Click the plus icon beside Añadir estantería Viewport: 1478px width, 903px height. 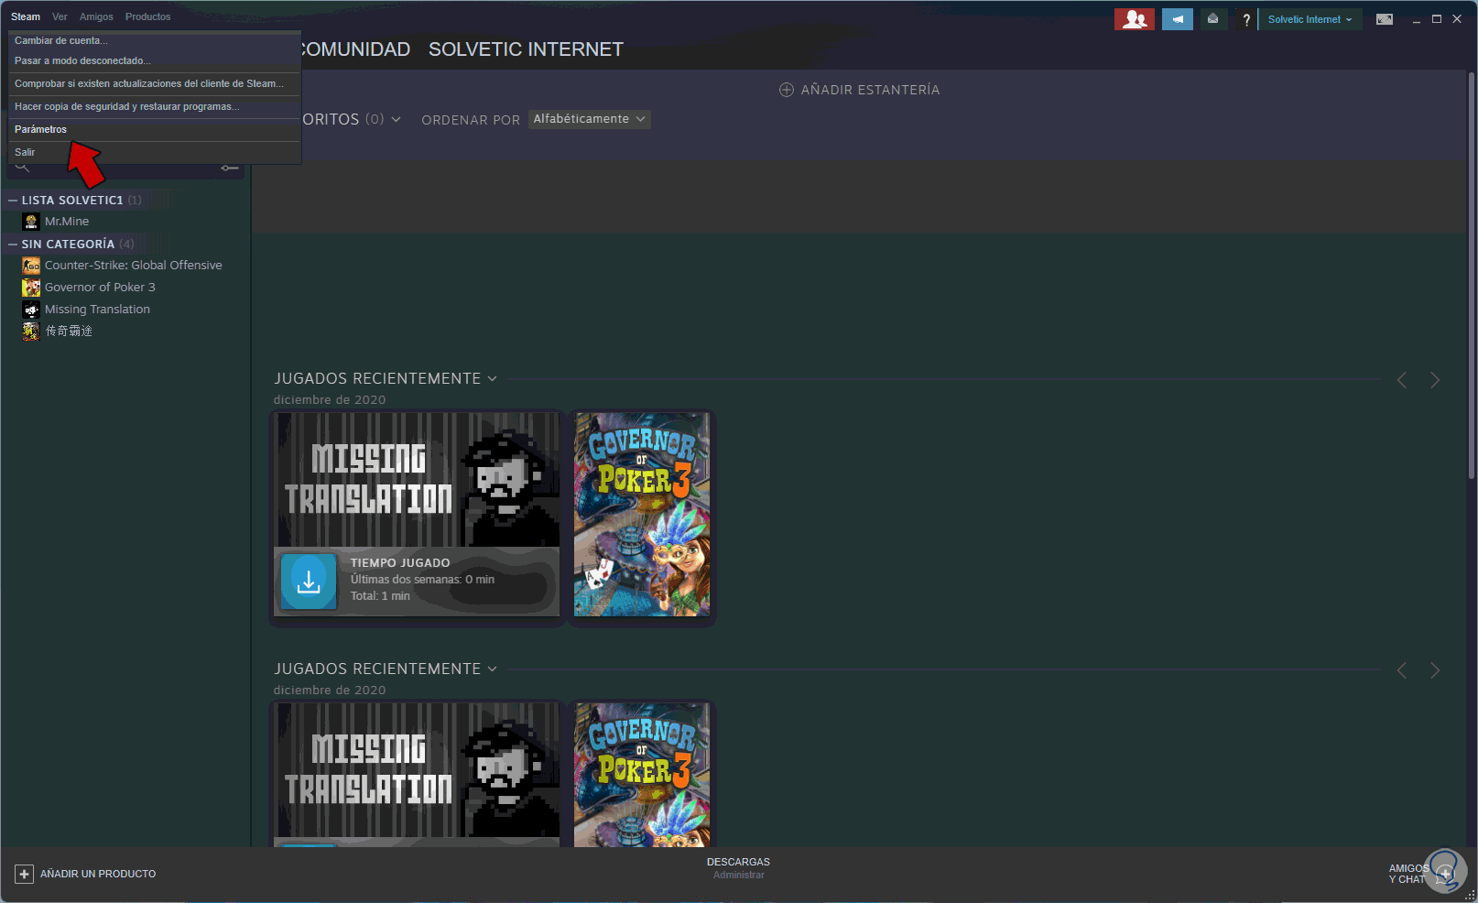pos(787,90)
